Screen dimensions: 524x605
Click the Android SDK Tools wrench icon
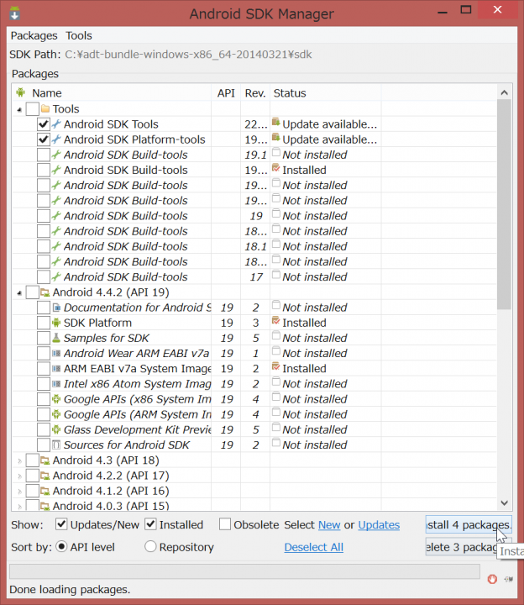point(56,124)
